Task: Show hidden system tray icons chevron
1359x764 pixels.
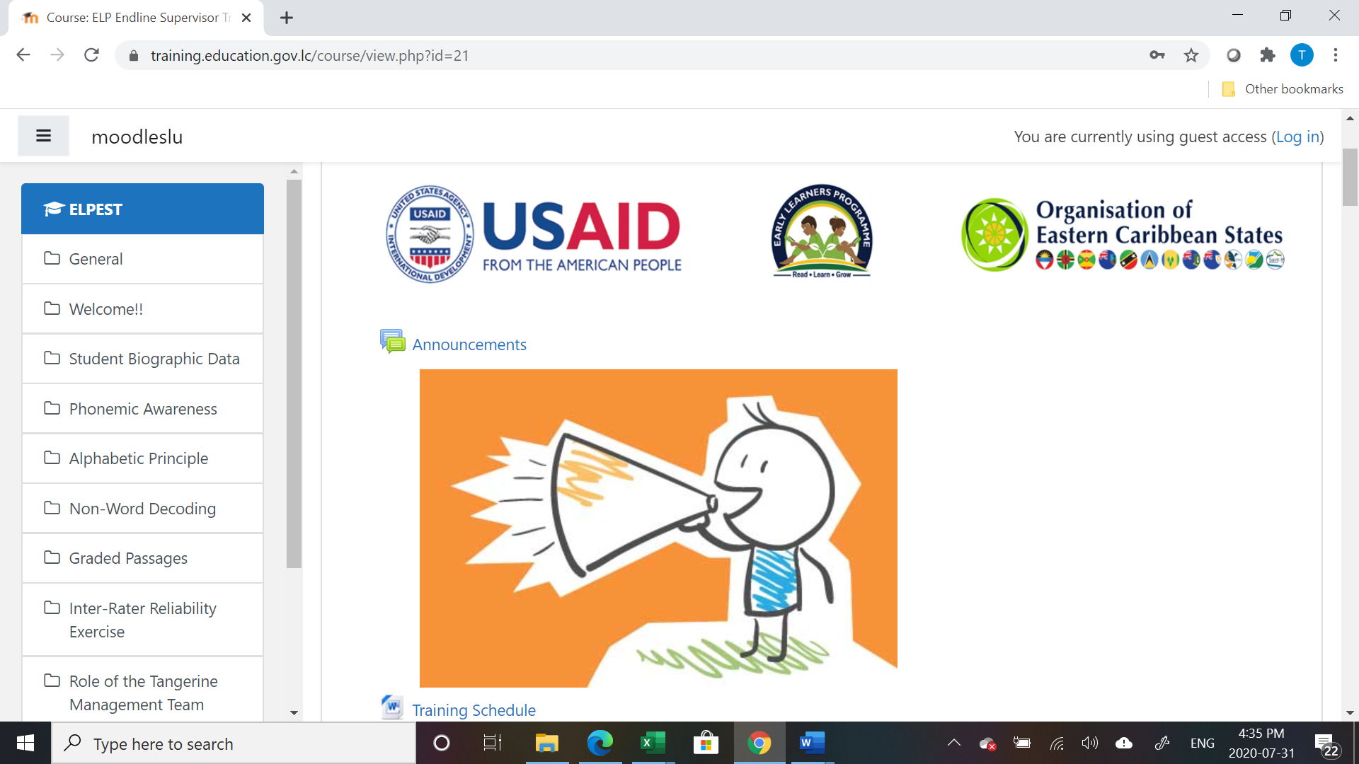Action: (953, 743)
